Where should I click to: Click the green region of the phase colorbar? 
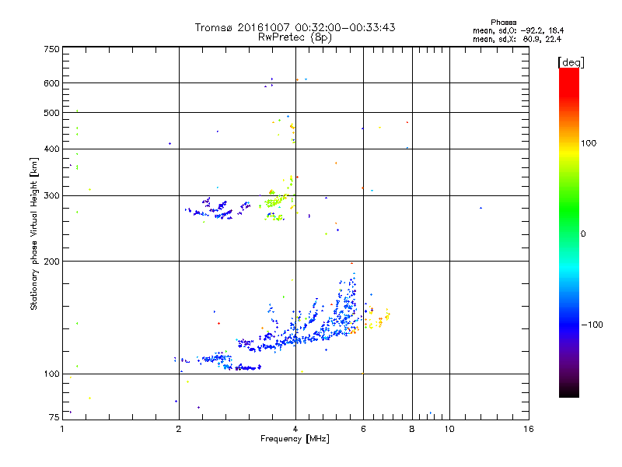(569, 210)
